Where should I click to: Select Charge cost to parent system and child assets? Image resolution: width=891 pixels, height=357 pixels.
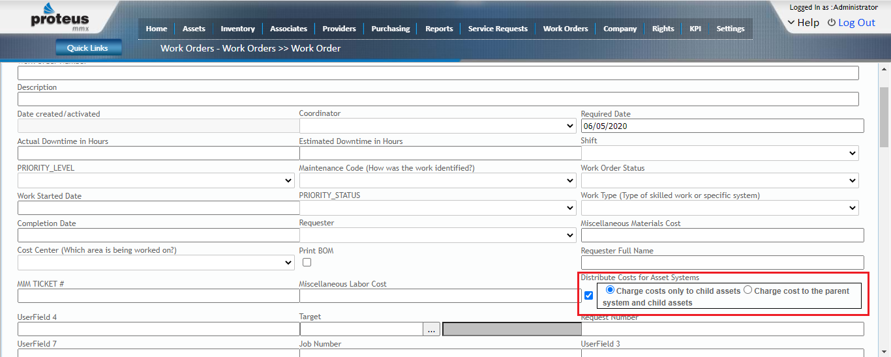tap(748, 291)
